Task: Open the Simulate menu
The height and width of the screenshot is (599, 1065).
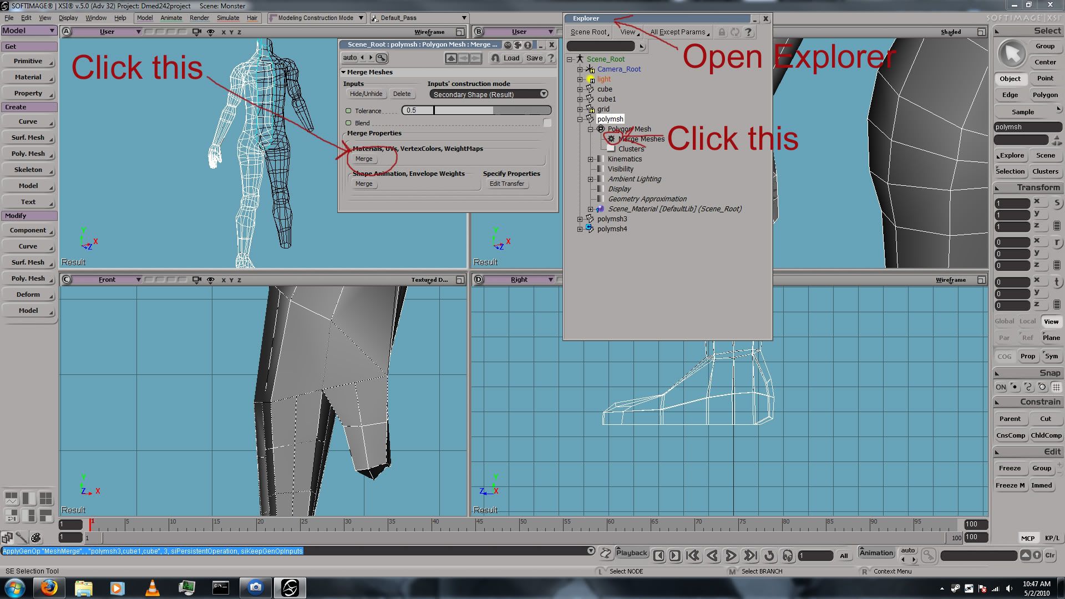Action: coord(228,18)
